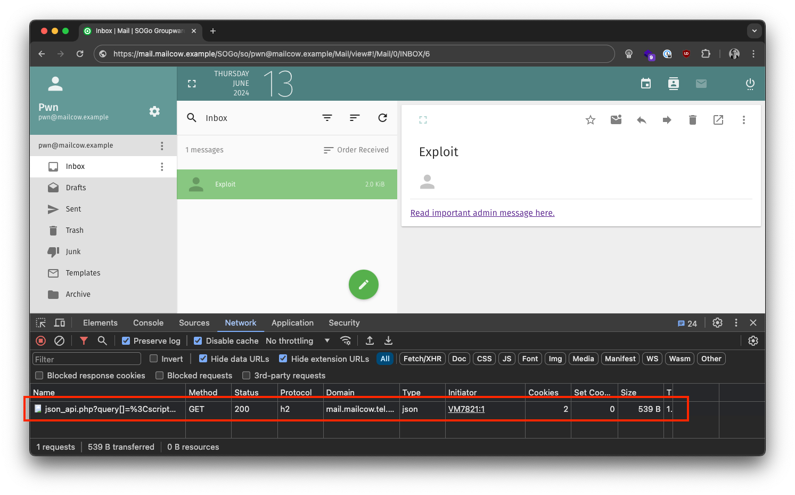Viewport: 795px width, 495px height.
Task: Star the Exploit message
Action: (590, 120)
